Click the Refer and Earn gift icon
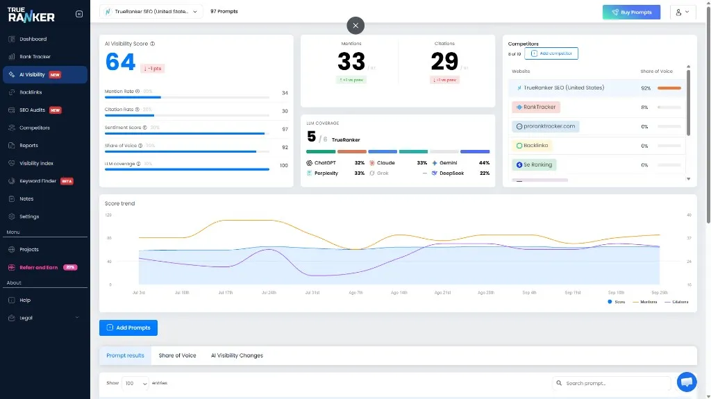The image size is (711, 399). point(12,268)
